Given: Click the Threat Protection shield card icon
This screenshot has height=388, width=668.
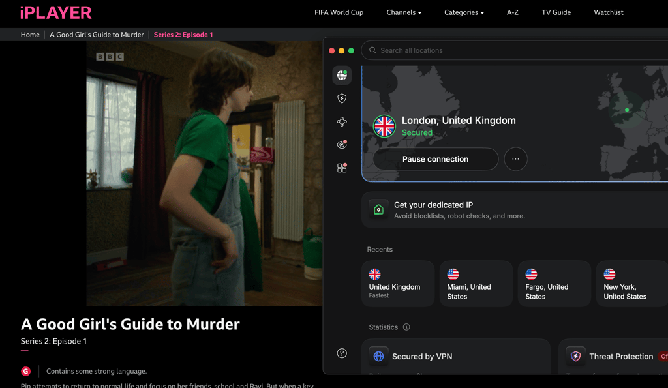Looking at the screenshot, I should coord(575,357).
